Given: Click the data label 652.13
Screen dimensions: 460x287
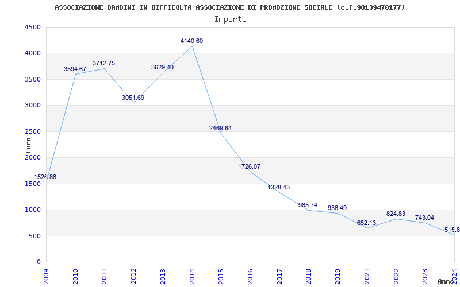Looking at the screenshot, I should pos(366,223).
